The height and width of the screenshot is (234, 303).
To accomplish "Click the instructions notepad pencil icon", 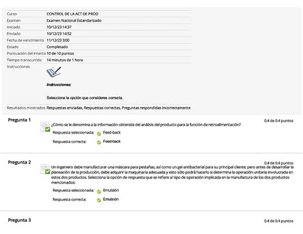I will point(54,72).
